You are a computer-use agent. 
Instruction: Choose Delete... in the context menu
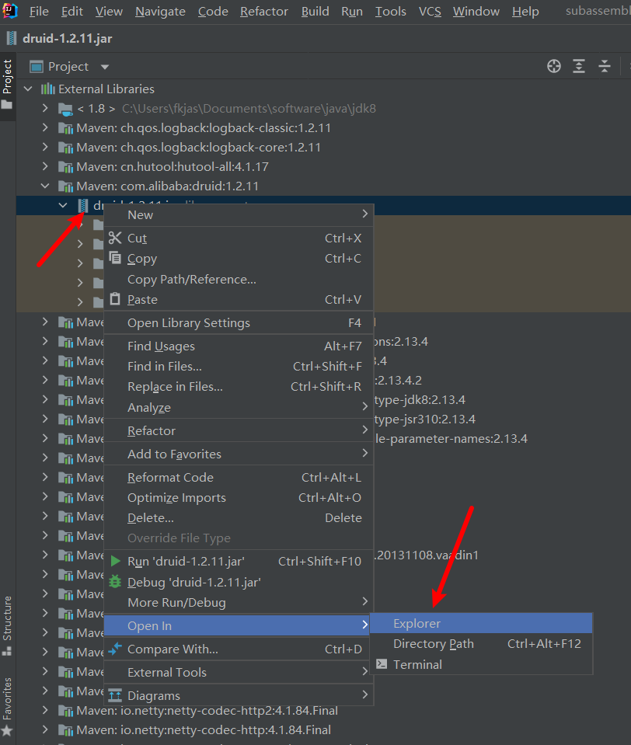coord(239,518)
